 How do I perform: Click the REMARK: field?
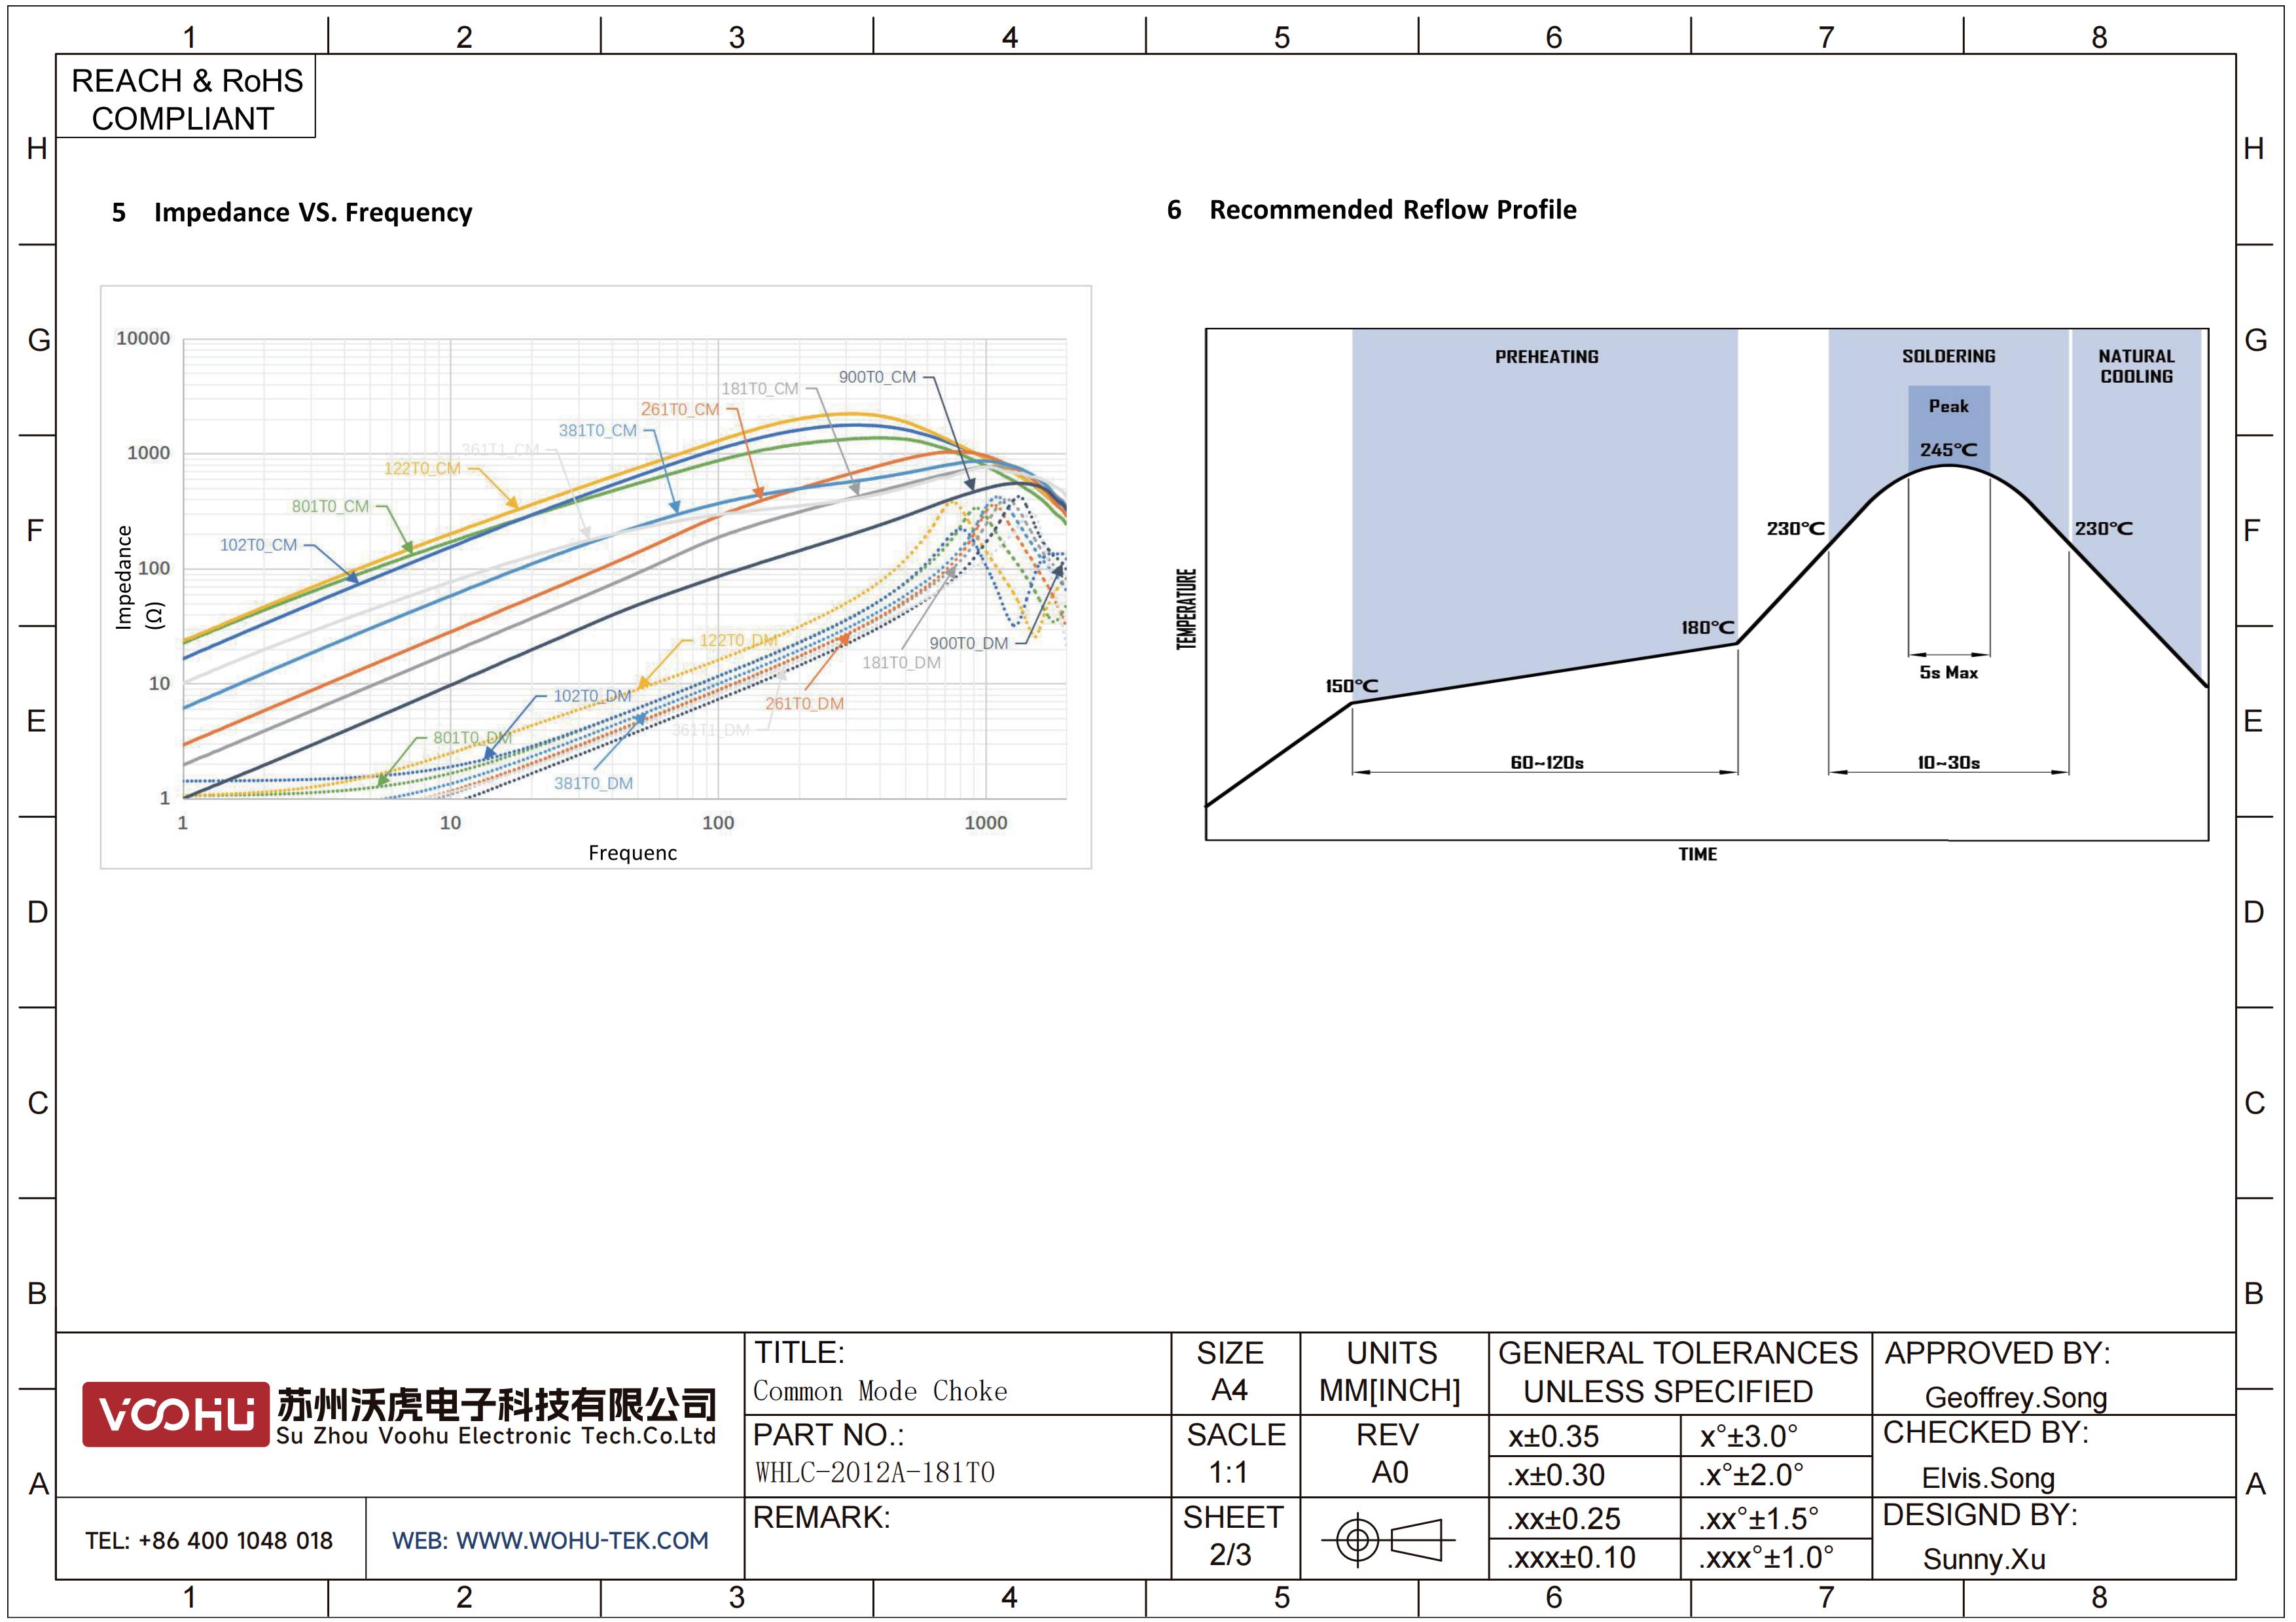coord(958,1537)
